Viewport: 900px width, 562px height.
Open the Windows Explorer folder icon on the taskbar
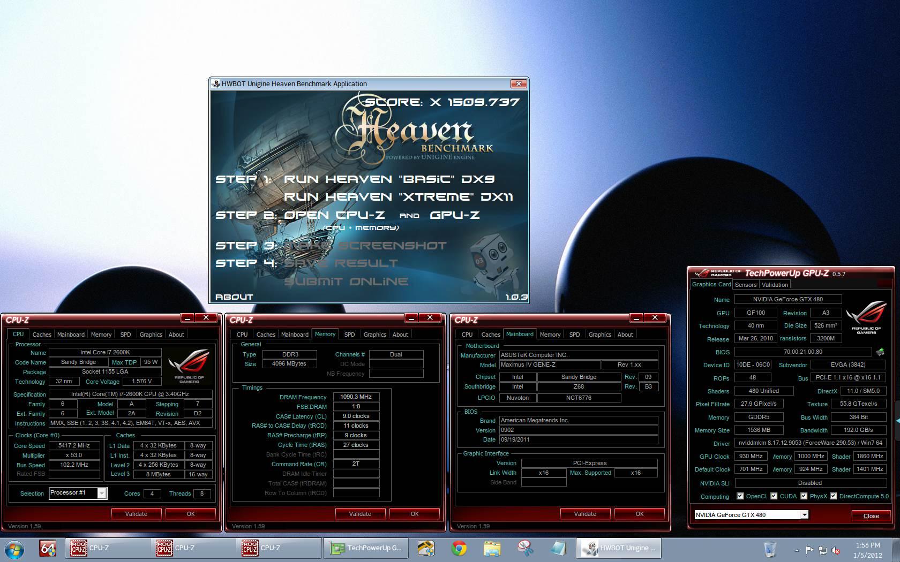click(492, 549)
